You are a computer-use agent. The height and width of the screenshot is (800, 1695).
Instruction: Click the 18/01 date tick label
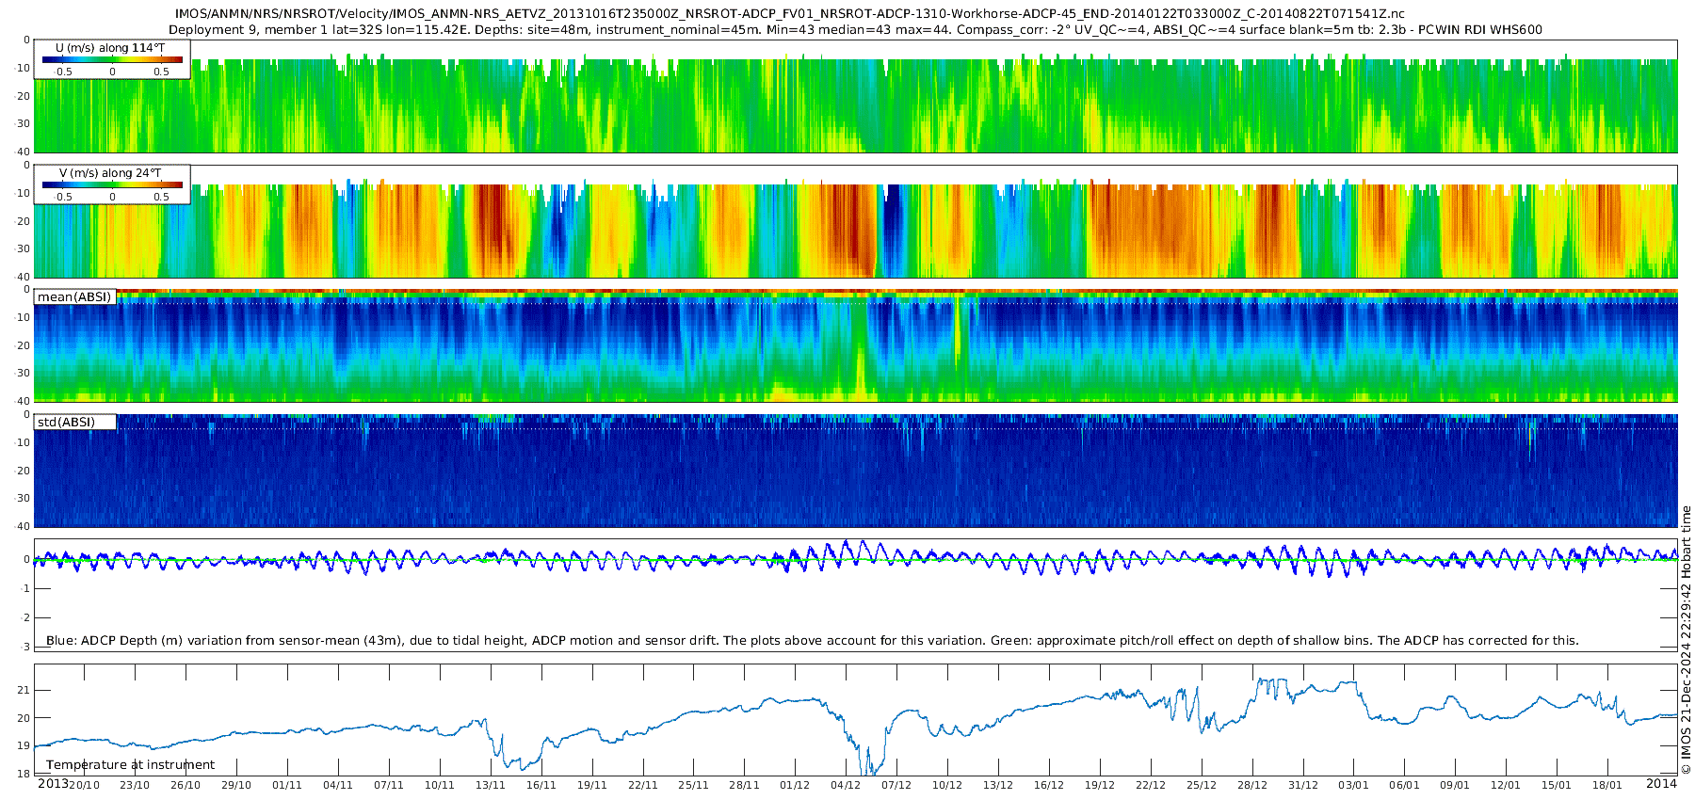pos(1607,786)
